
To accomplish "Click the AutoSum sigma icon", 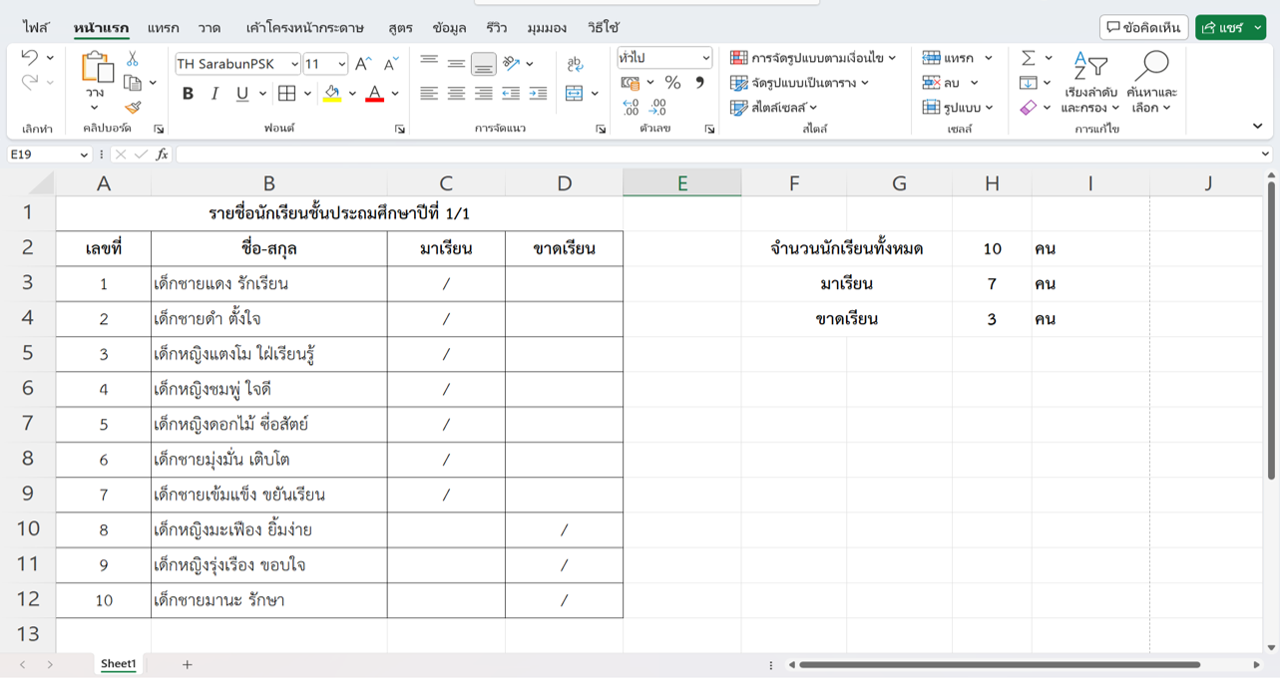I will coord(1028,58).
